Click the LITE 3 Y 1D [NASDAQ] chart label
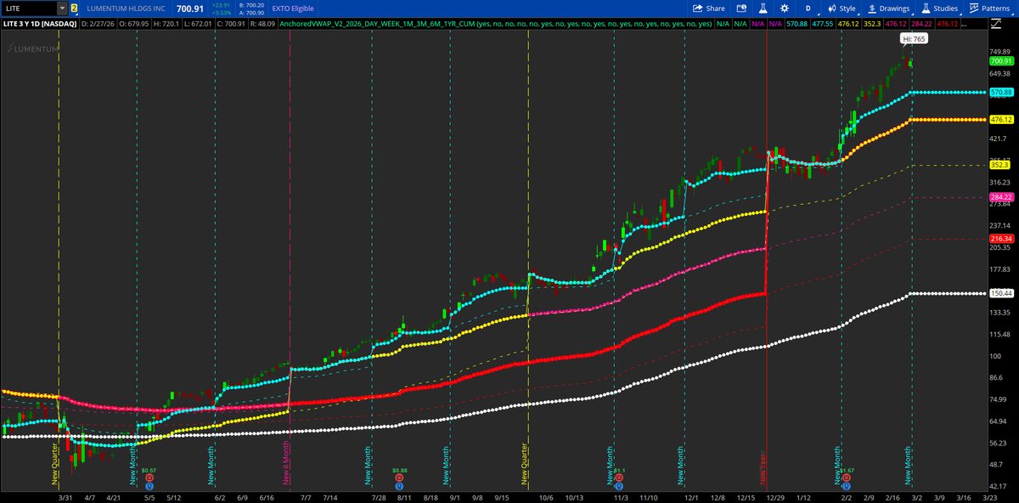 pos(40,25)
